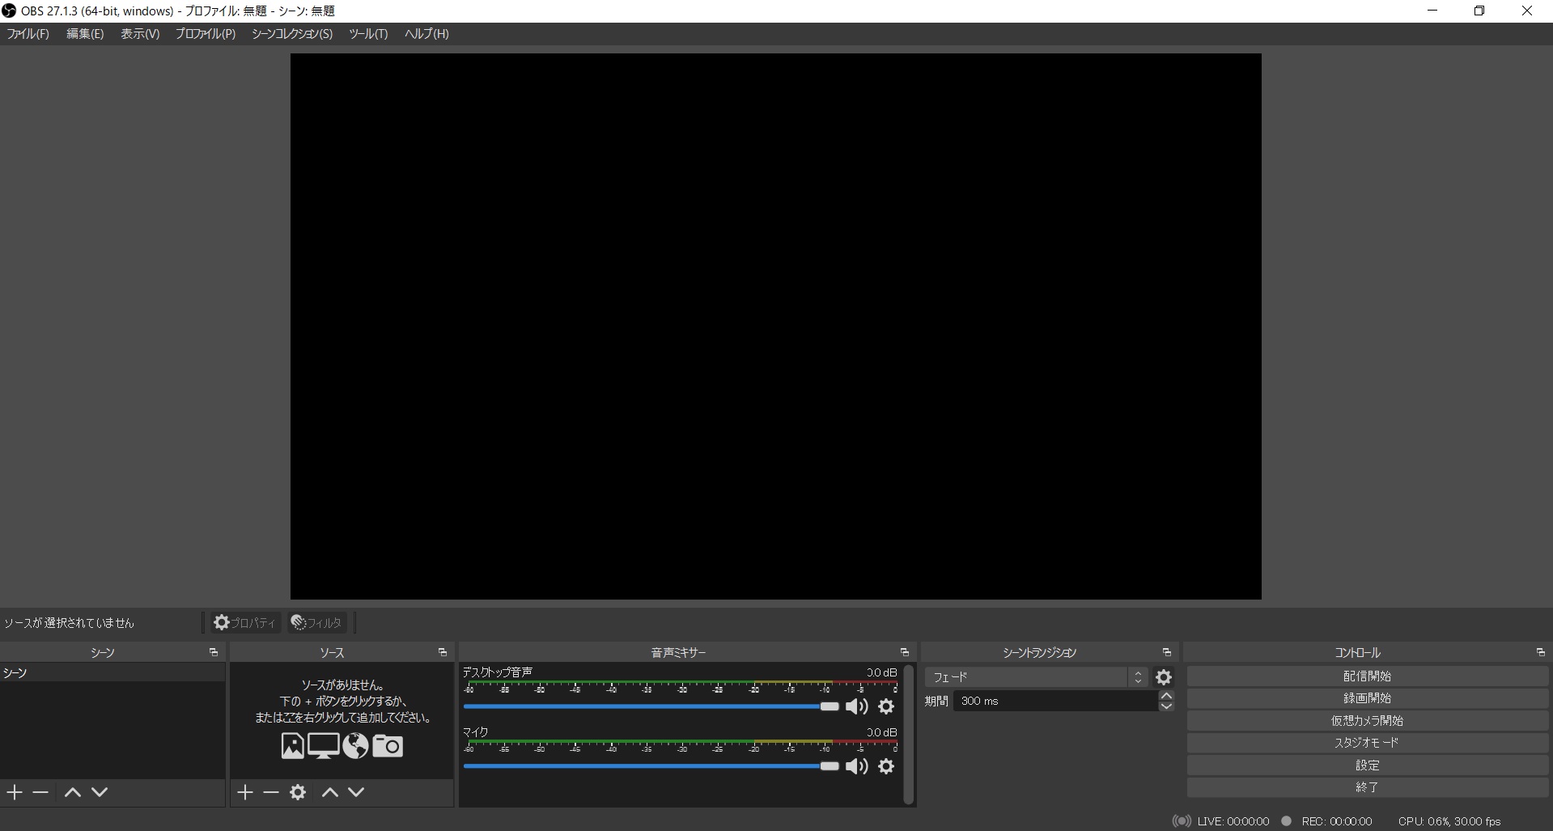Select シーン in the scenes list
The height and width of the screenshot is (831, 1553).
tap(112, 673)
